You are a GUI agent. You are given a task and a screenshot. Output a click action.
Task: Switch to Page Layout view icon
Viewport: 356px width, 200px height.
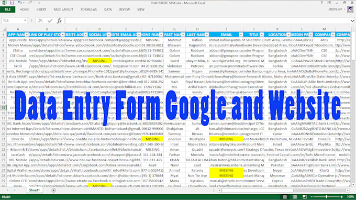click(x=295, y=196)
